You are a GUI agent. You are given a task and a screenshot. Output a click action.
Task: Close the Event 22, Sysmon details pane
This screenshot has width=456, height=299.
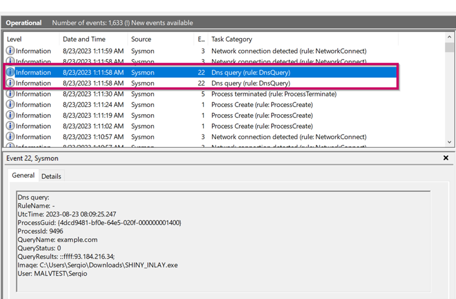[445, 158]
